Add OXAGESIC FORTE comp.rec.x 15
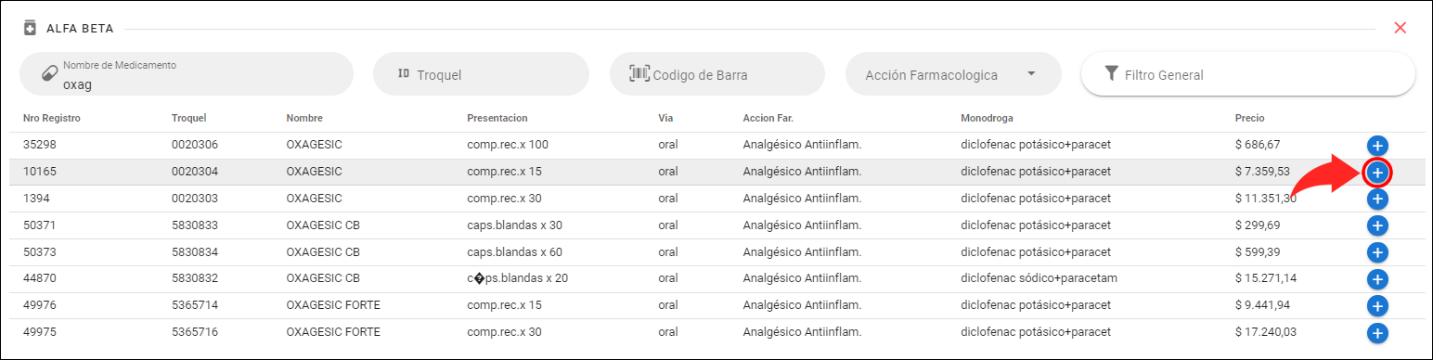 click(1377, 306)
